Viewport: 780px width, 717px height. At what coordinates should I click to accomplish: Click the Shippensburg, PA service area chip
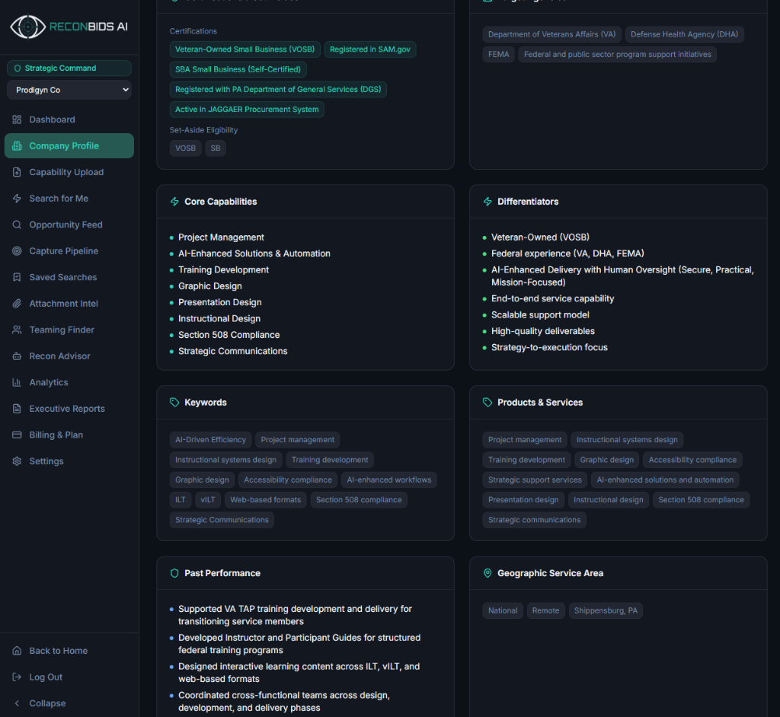[606, 610]
